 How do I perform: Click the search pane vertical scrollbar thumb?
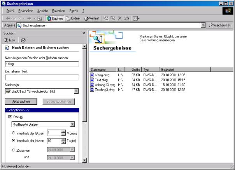point(84,86)
